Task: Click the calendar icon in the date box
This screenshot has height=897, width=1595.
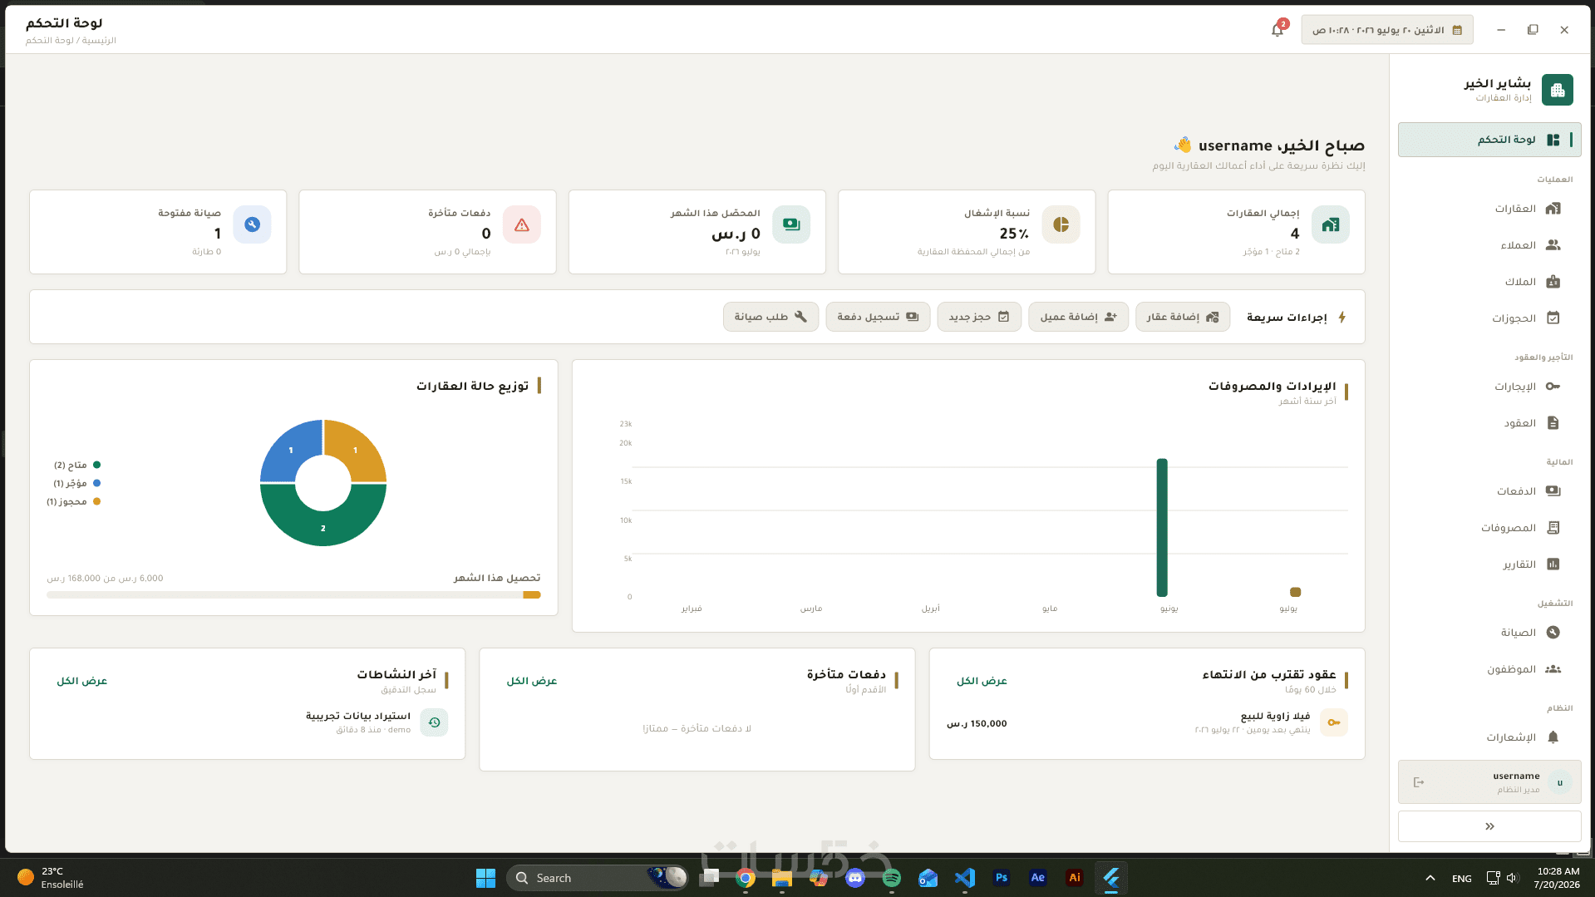Action: pos(1457,30)
